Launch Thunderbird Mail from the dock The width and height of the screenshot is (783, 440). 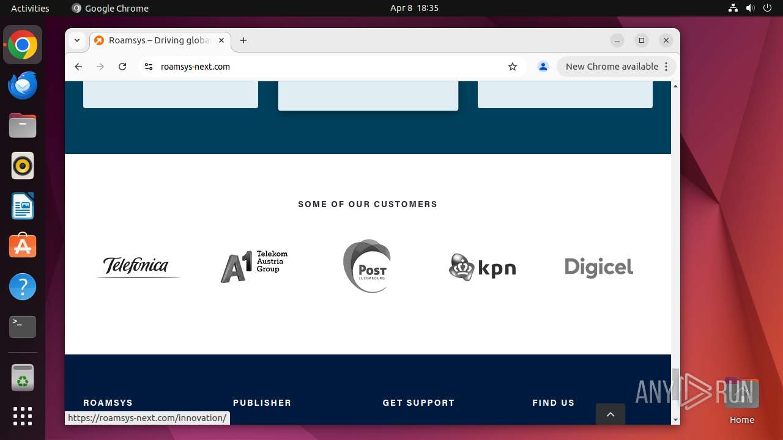click(23, 85)
